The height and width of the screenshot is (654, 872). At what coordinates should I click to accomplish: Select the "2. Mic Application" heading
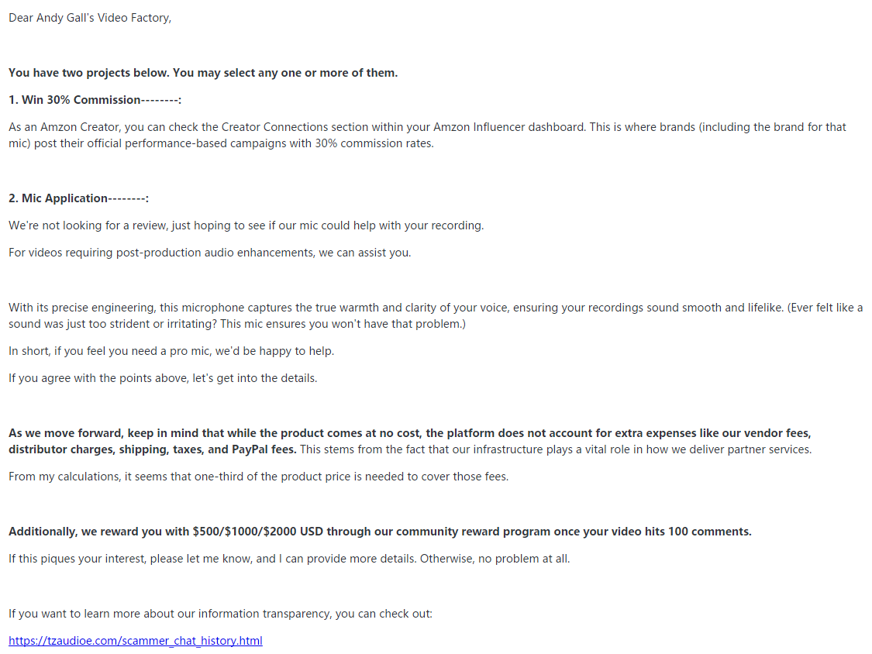pyautogui.click(x=78, y=198)
